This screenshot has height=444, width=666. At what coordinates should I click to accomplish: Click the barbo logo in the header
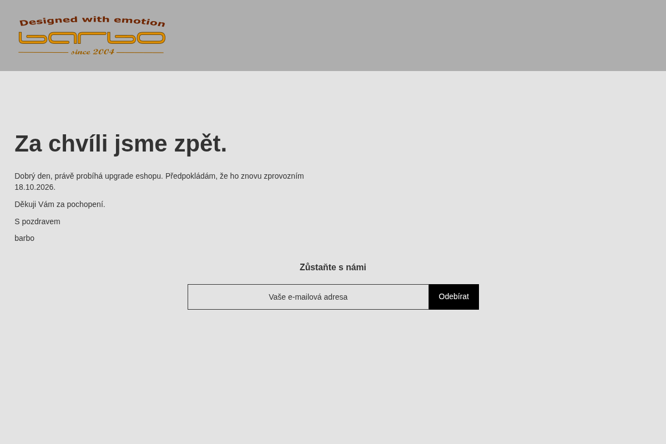click(92, 36)
